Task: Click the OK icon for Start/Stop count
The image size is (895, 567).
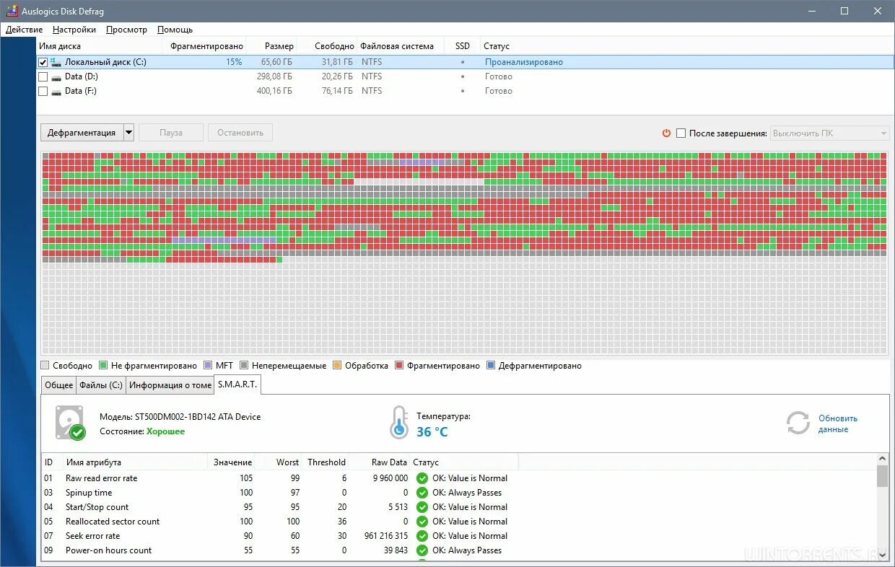Action: (422, 507)
